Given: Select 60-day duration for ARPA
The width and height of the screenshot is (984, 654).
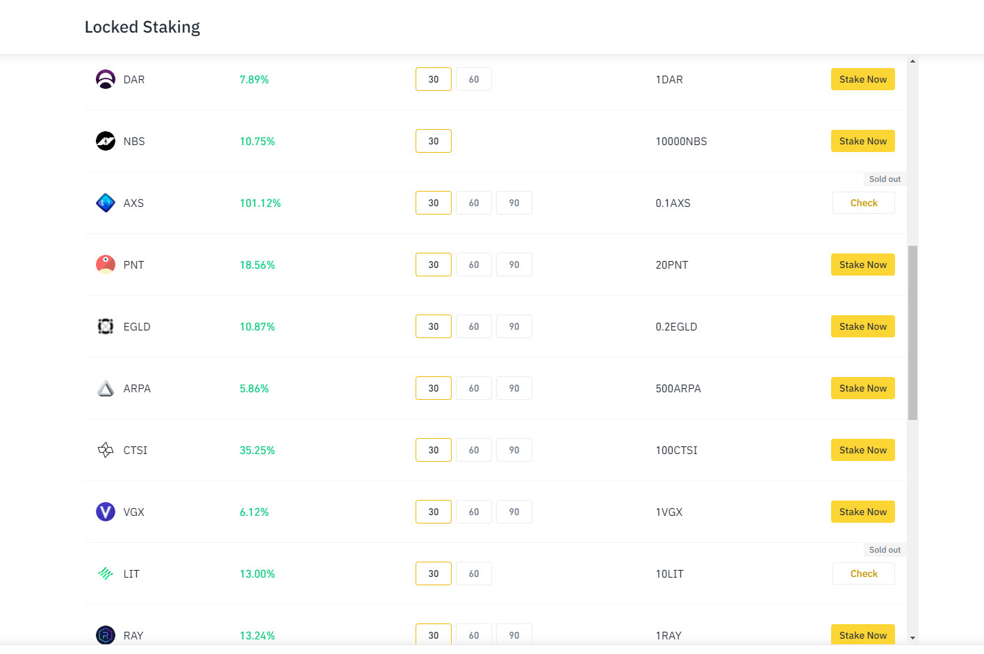Looking at the screenshot, I should tap(474, 388).
